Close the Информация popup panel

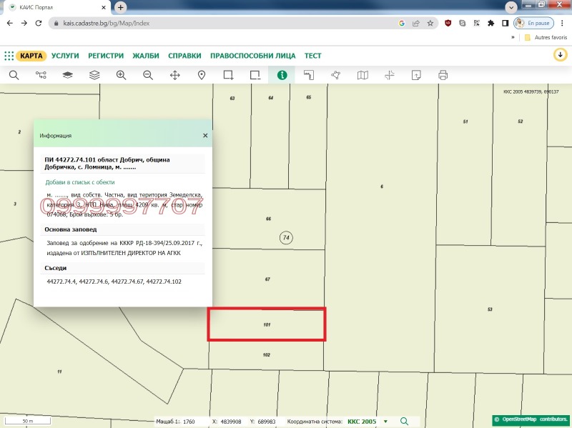click(x=205, y=135)
